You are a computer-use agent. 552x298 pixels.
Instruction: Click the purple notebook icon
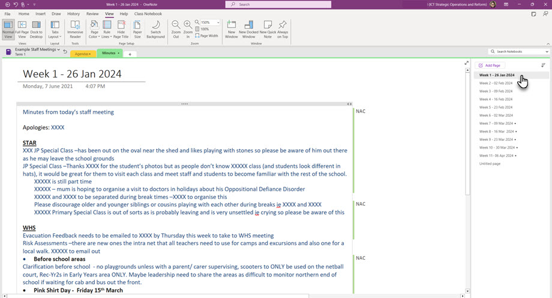[8, 52]
